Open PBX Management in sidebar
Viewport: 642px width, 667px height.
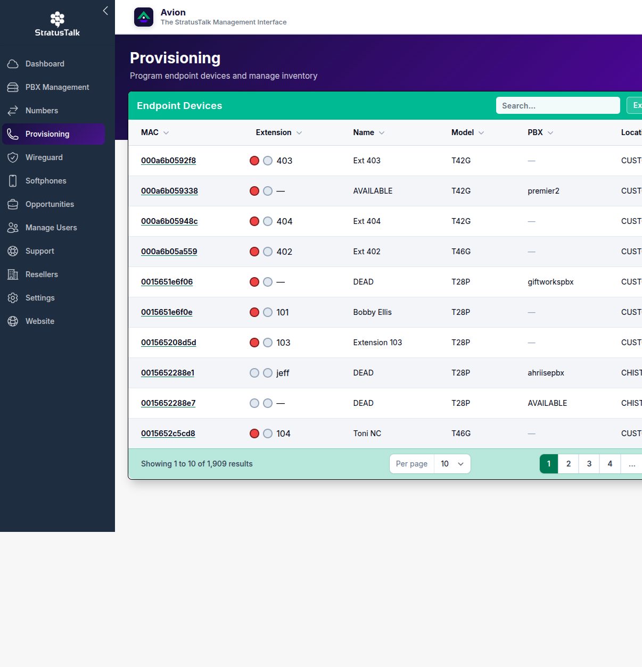coord(53,87)
